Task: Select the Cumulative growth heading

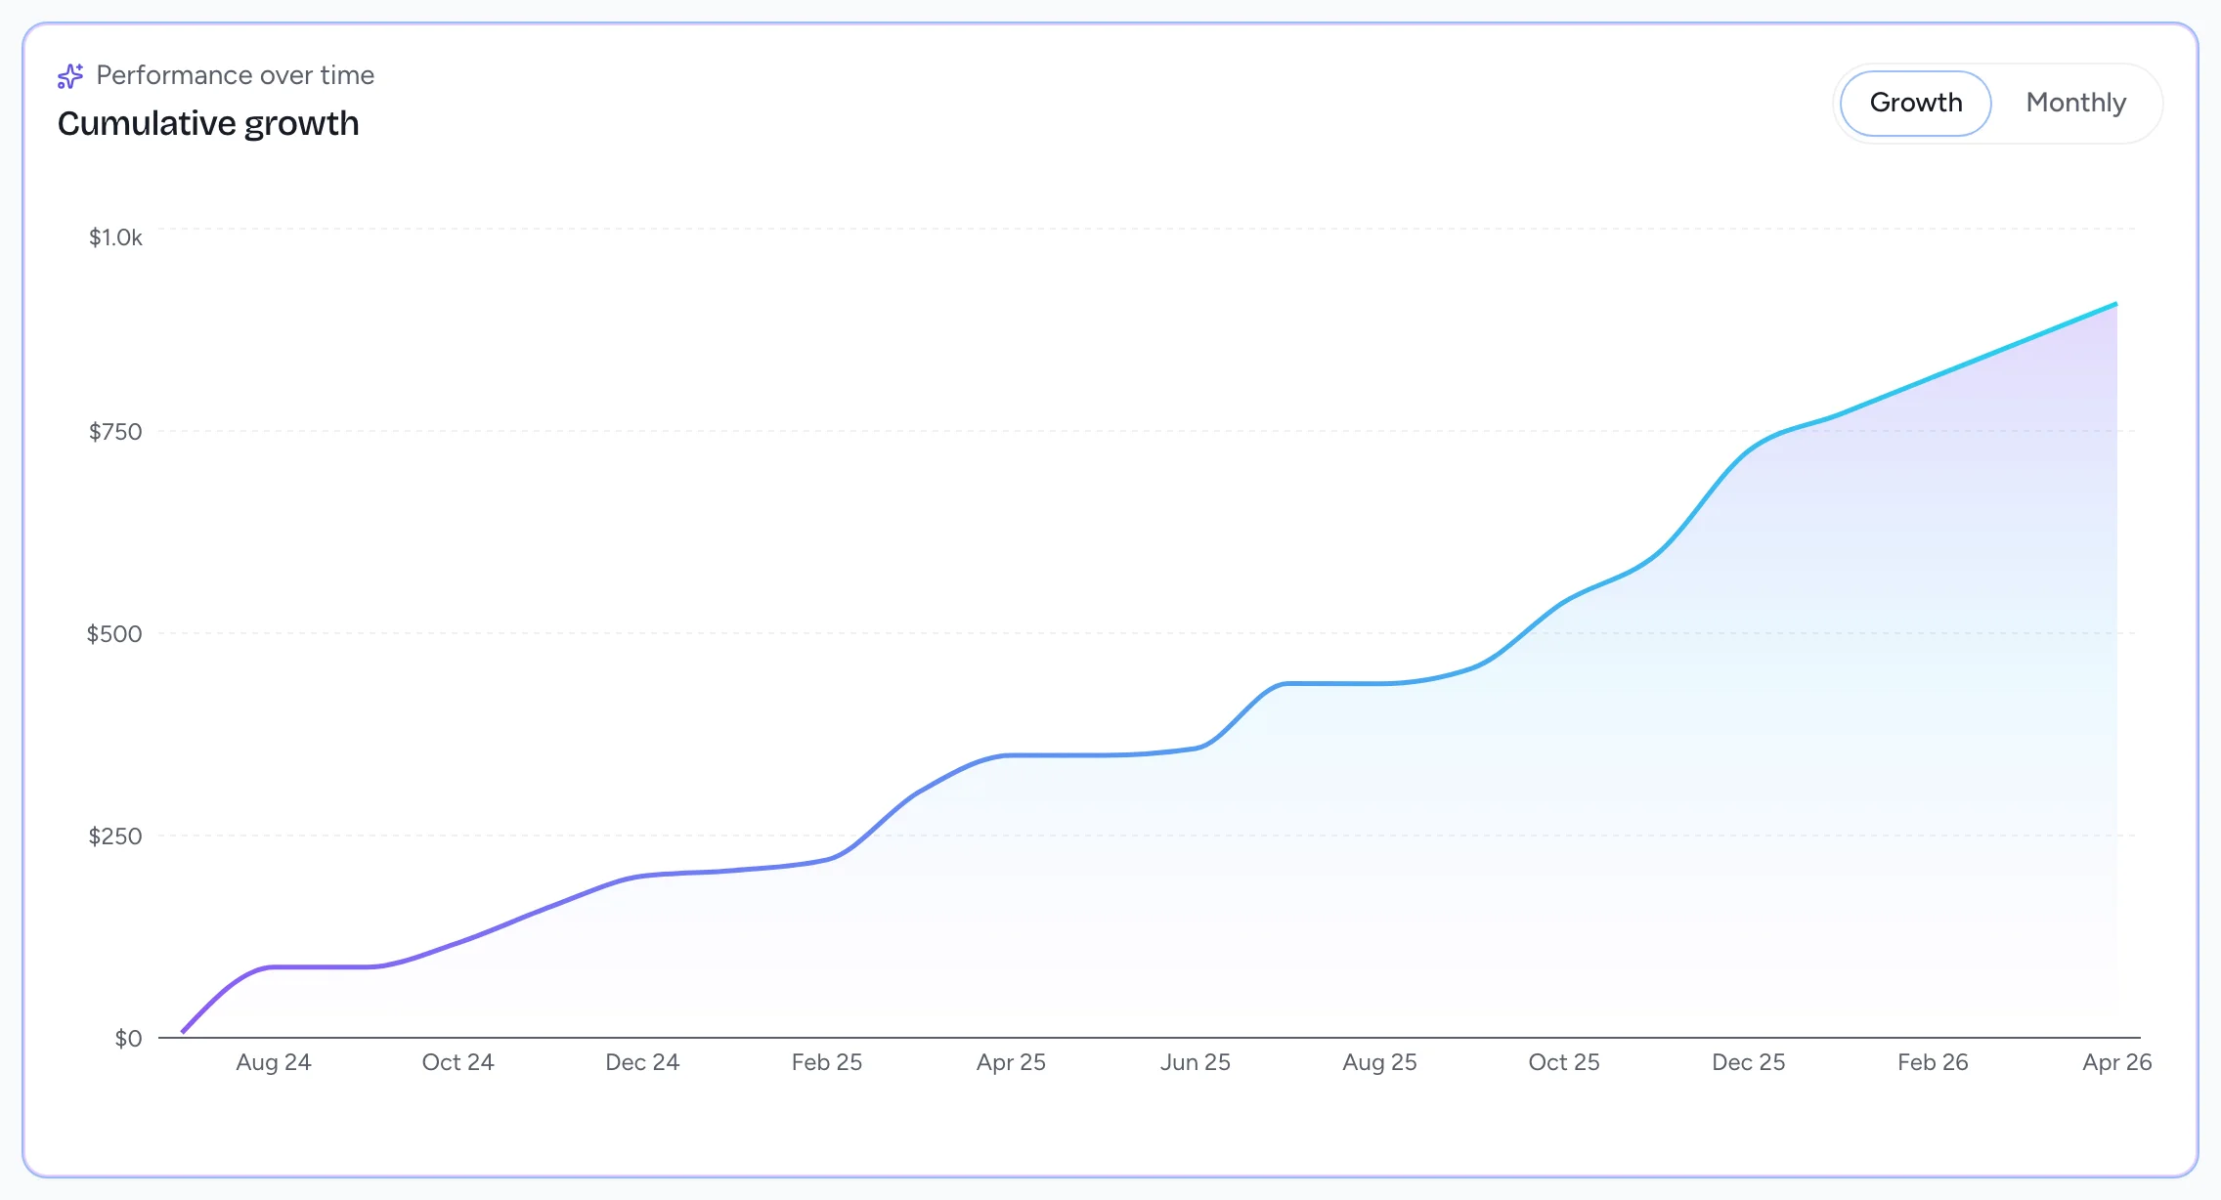Action: coord(208,124)
